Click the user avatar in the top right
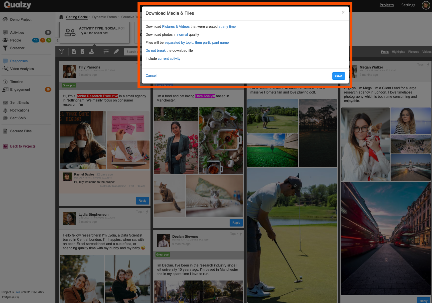 click(426, 5)
